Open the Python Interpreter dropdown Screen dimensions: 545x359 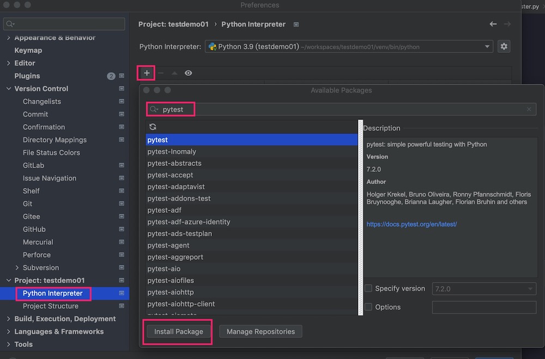pyautogui.click(x=487, y=46)
